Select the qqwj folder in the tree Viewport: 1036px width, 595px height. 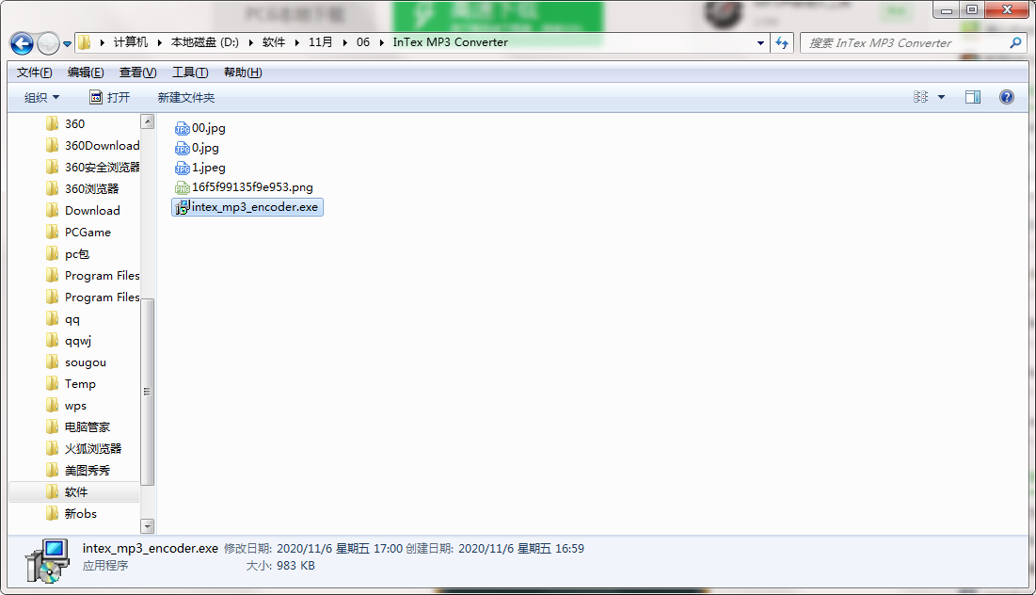click(x=70, y=341)
